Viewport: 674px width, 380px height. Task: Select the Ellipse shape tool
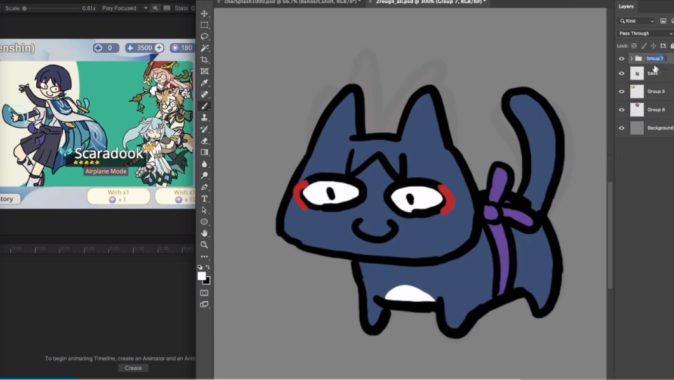[x=204, y=222]
